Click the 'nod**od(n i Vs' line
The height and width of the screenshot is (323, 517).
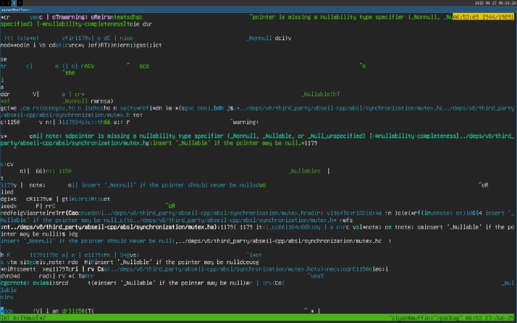(x=81, y=45)
